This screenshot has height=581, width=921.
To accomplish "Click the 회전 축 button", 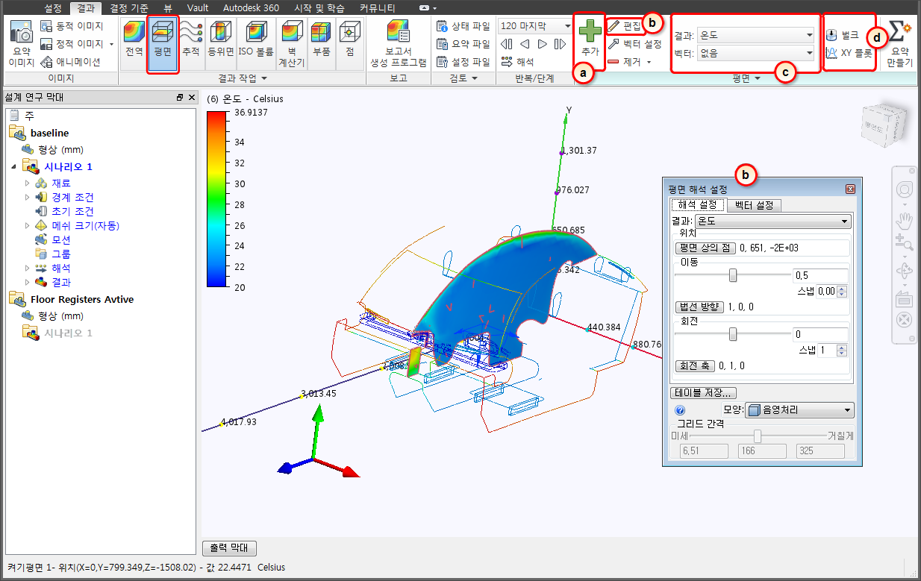I will [x=694, y=365].
